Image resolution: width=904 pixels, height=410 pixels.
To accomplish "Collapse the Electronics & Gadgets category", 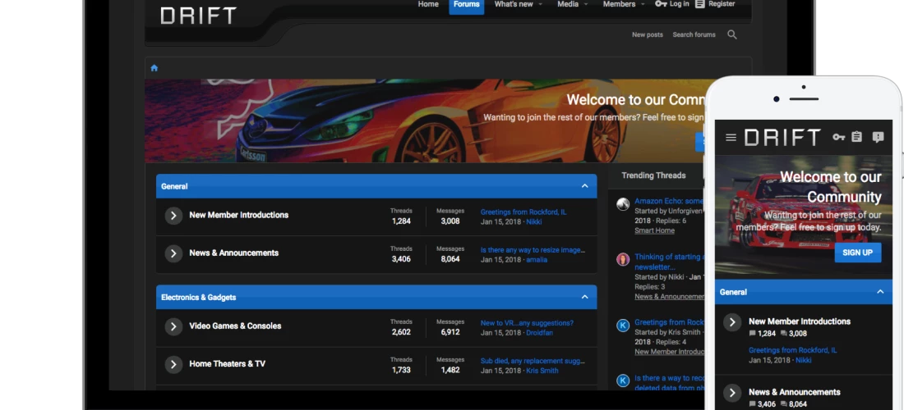I will 584,297.
